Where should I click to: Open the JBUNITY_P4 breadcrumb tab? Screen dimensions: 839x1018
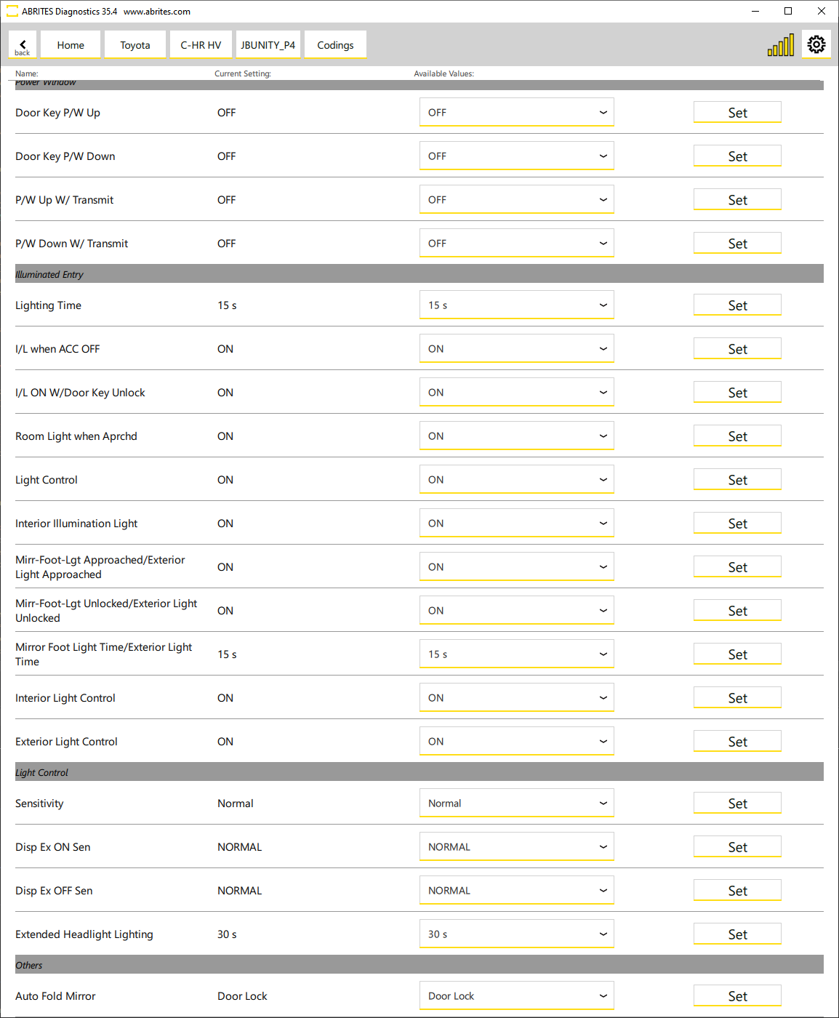coord(268,45)
